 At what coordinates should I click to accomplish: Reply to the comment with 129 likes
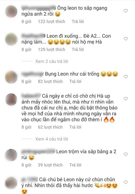coord(78,49)
